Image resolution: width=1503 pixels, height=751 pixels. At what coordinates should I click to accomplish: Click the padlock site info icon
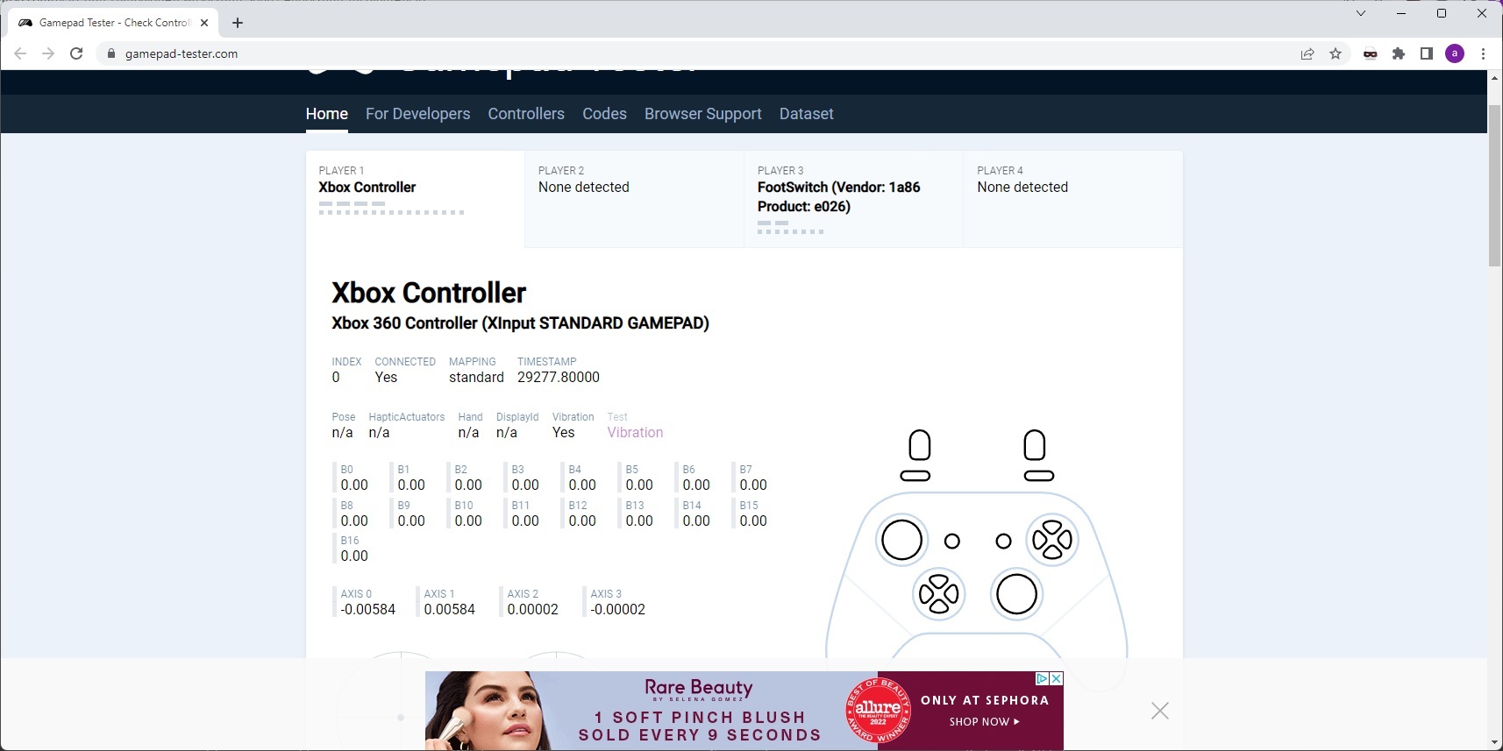(110, 53)
